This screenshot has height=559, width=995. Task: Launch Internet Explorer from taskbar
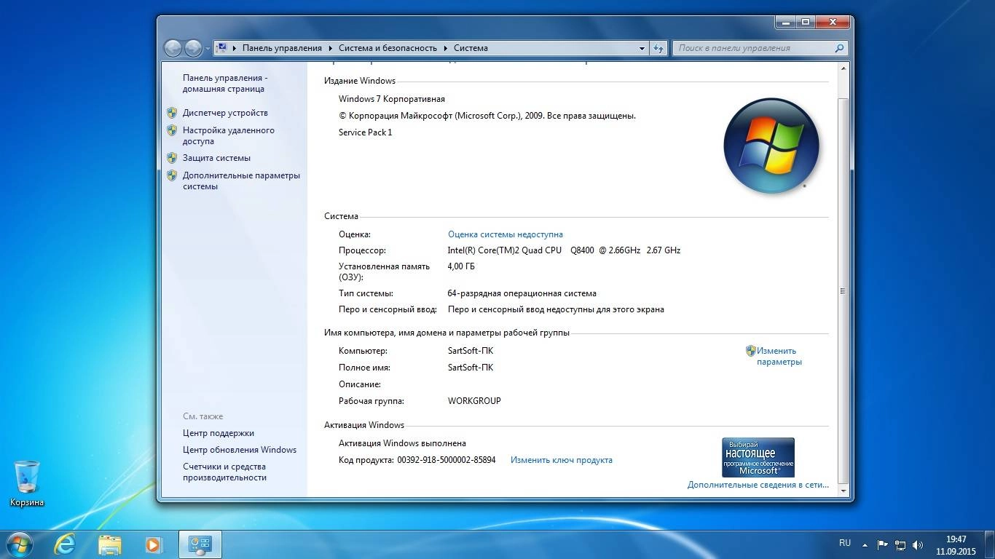point(66,544)
